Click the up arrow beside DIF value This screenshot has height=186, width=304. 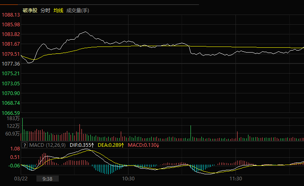(x=92, y=145)
